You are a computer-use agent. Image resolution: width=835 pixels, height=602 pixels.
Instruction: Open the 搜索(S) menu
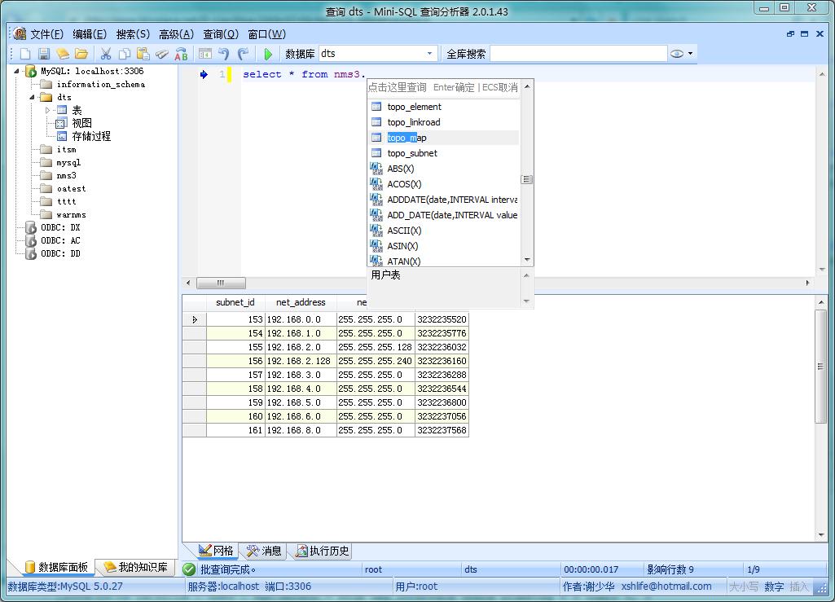pos(133,34)
